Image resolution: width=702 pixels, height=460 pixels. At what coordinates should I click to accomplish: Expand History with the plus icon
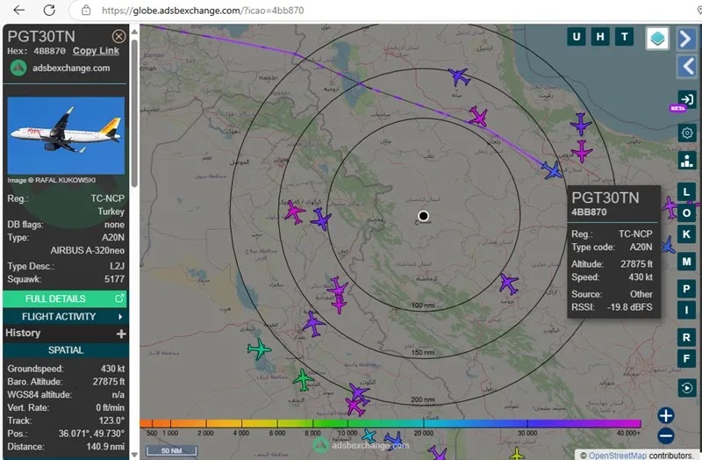(121, 334)
